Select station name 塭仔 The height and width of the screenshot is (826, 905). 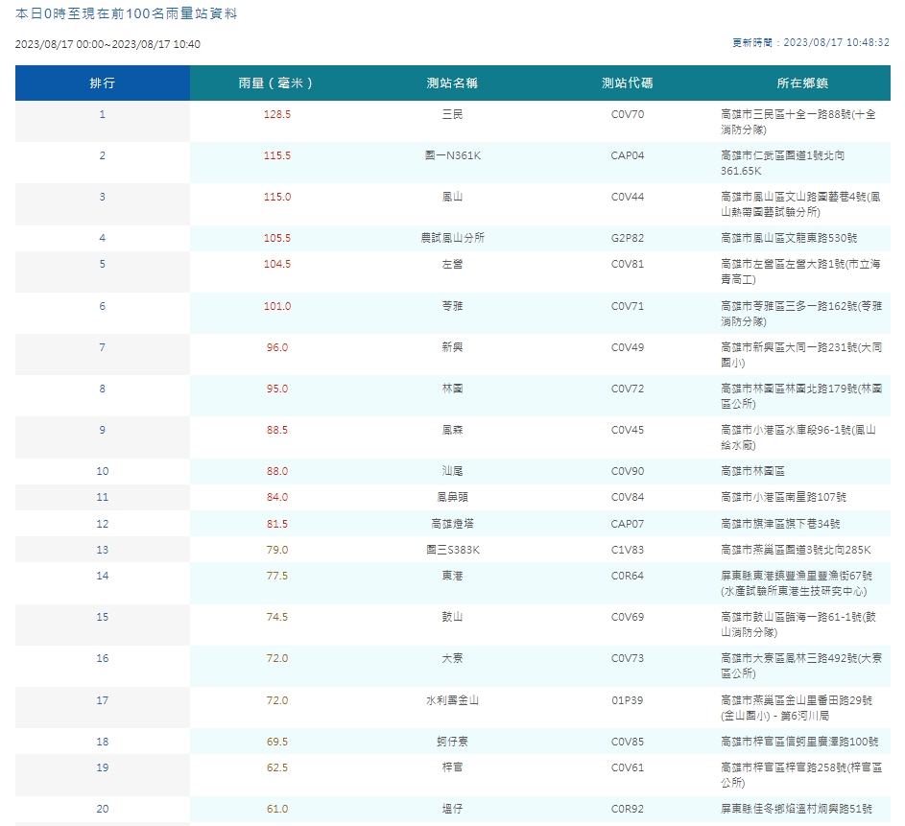[453, 809]
